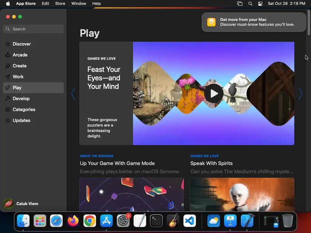Click the App Store Dock icon
The width and height of the screenshot is (311, 233).
click(106, 221)
